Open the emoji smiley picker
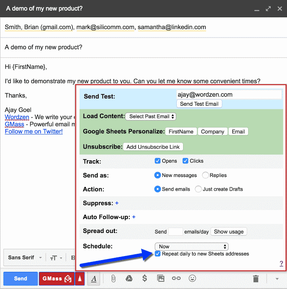Image resolution: width=287 pixels, height=289 pixels. [x=192, y=278]
